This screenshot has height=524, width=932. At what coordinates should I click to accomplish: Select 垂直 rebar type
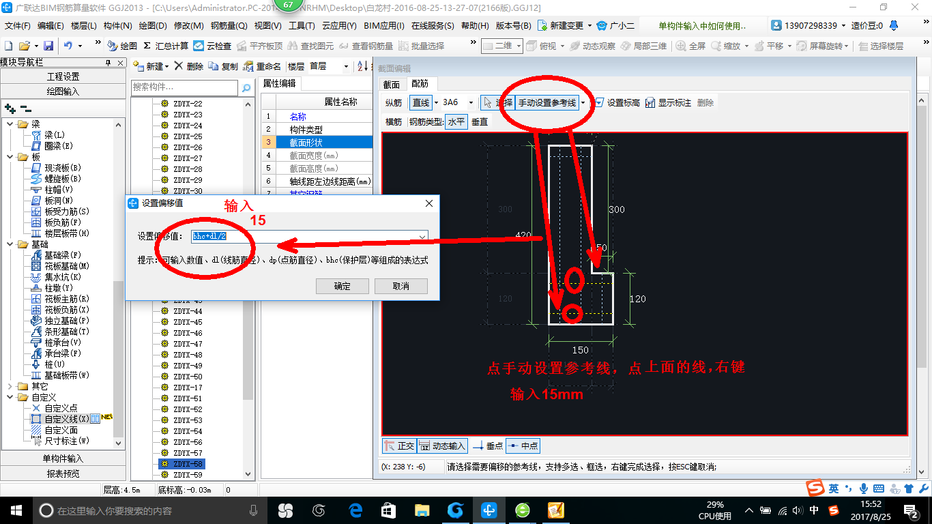point(480,121)
